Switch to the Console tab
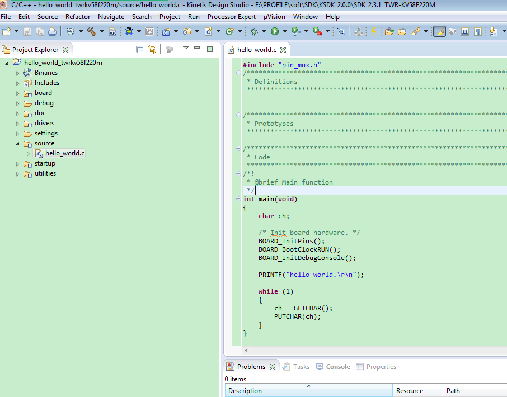 click(x=337, y=367)
